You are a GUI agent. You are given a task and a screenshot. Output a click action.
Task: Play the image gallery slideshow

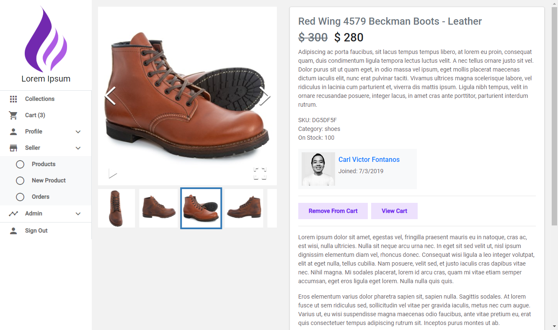tap(112, 174)
